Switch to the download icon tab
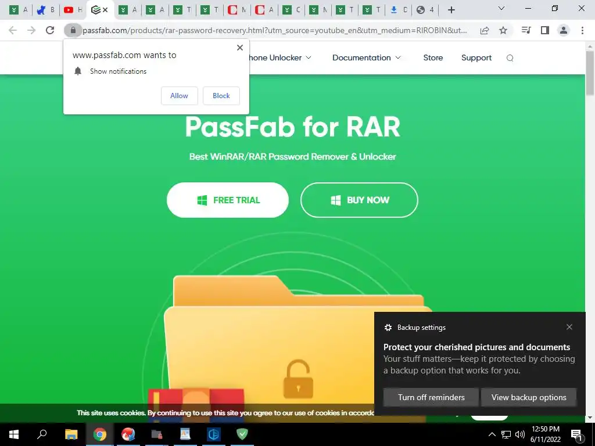This screenshot has width=595, height=446. pyautogui.click(x=399, y=10)
